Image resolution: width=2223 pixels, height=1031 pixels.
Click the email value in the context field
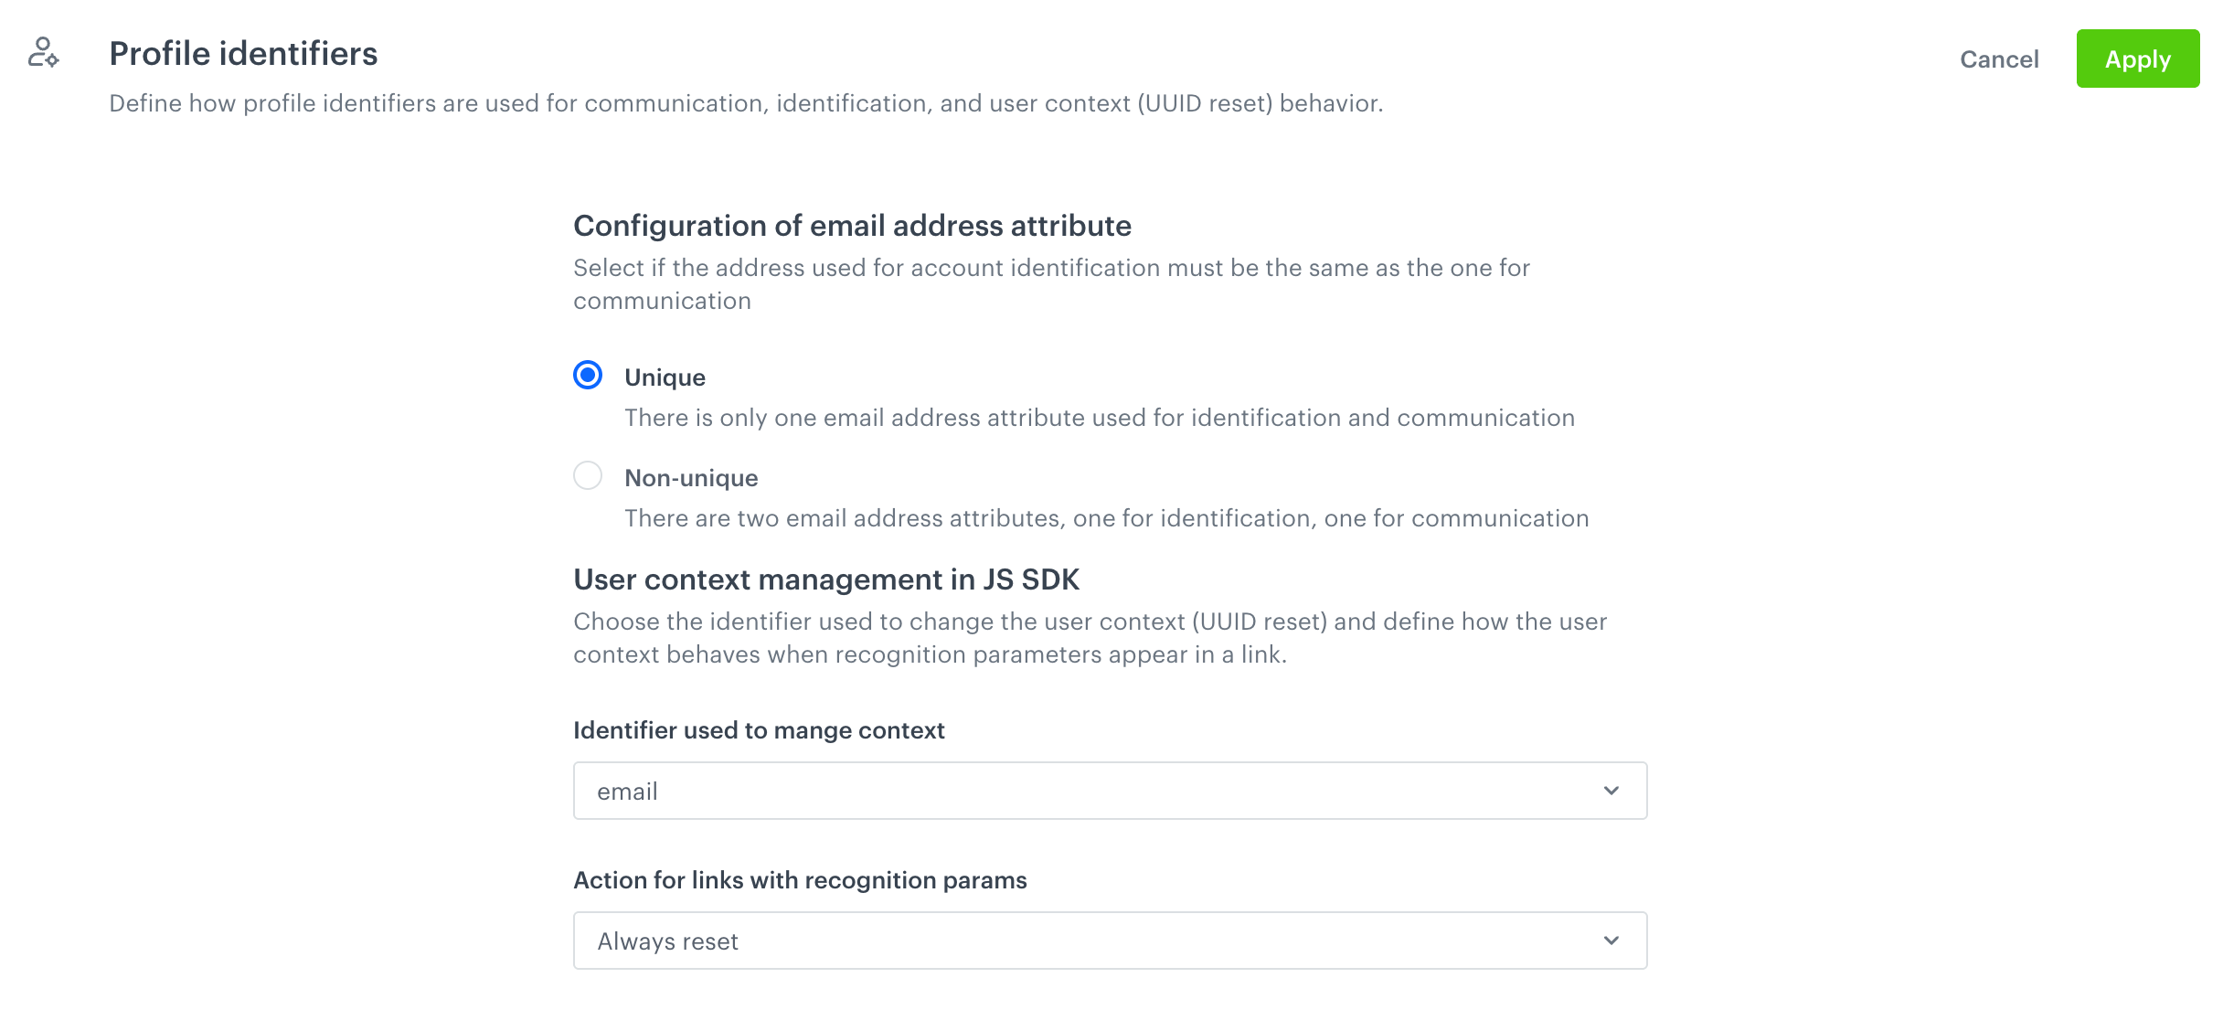click(626, 792)
